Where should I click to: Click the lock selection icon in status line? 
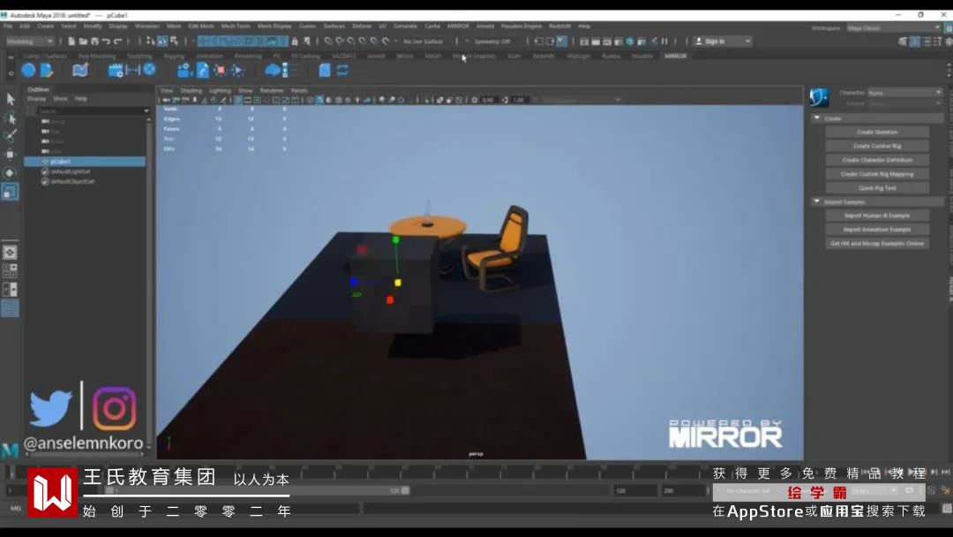click(x=295, y=42)
